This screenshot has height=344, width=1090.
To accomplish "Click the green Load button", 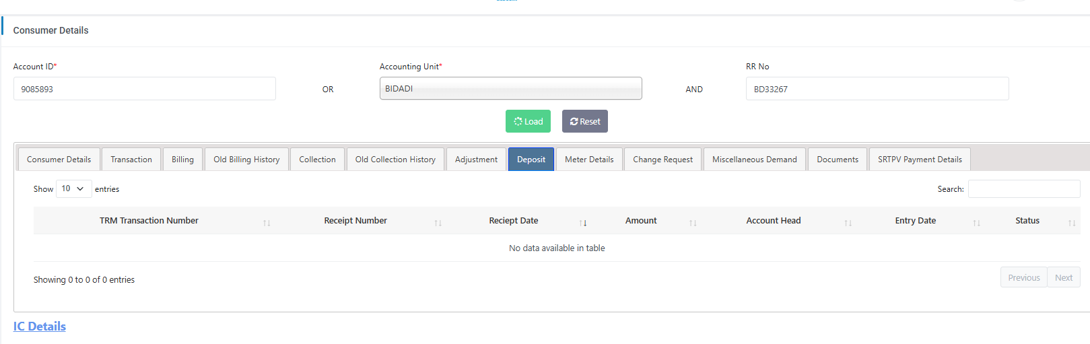I will click(528, 121).
